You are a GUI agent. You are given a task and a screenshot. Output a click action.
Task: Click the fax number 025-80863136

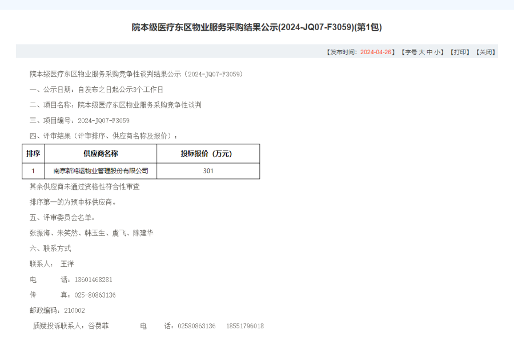click(x=95, y=295)
